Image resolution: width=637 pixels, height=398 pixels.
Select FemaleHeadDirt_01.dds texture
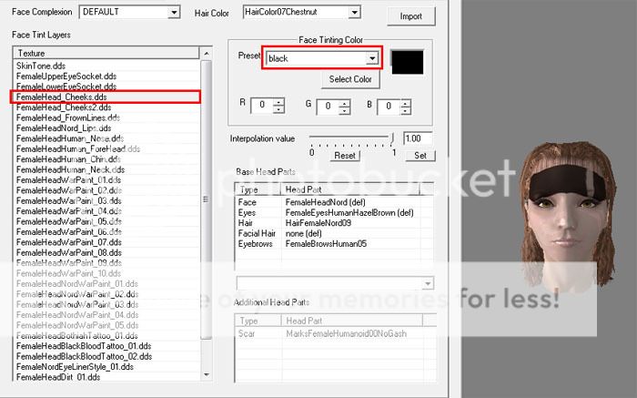[x=58, y=377]
